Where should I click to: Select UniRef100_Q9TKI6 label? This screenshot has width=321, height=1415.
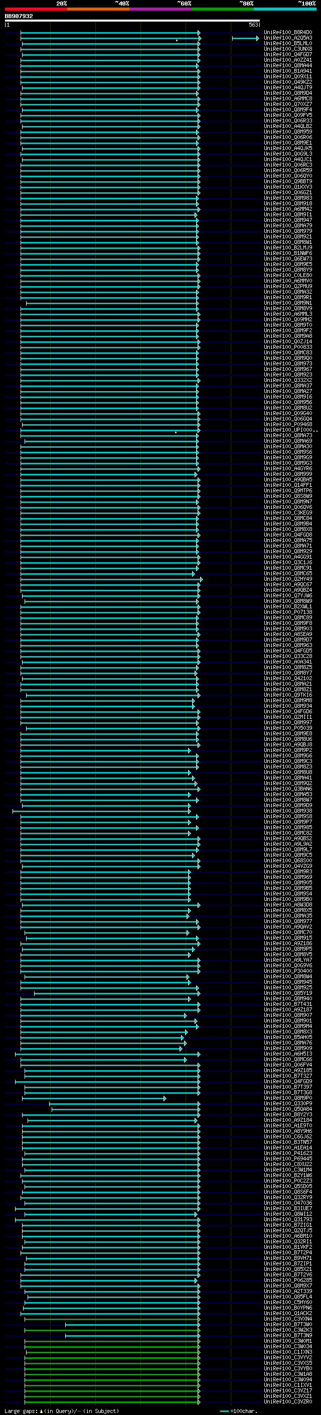pos(288,694)
